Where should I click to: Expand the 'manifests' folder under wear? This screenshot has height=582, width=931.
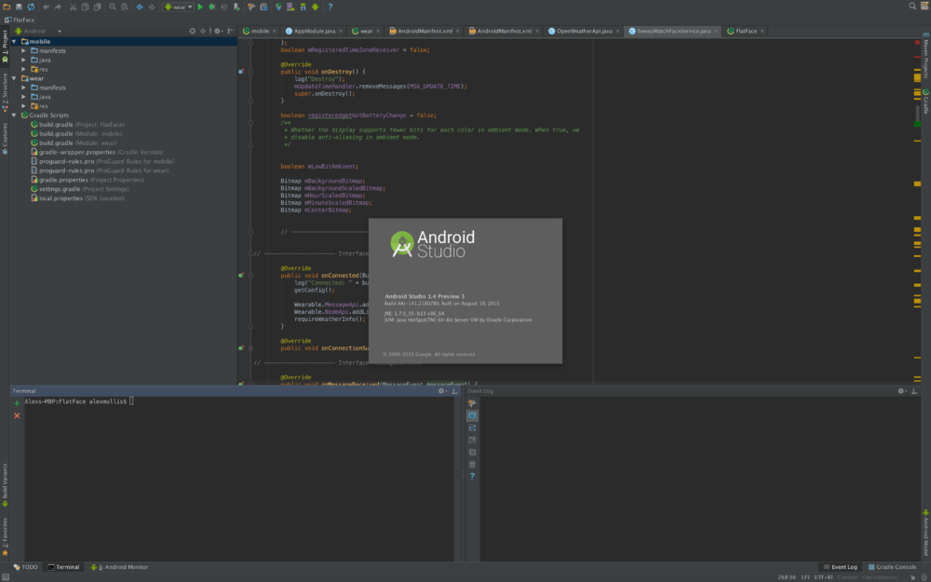pos(23,87)
